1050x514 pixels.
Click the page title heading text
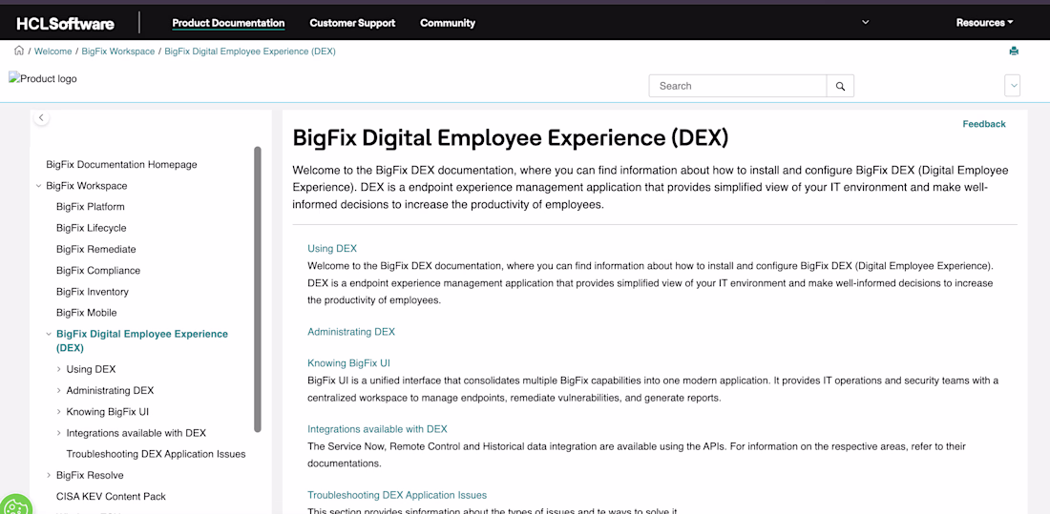tap(511, 138)
